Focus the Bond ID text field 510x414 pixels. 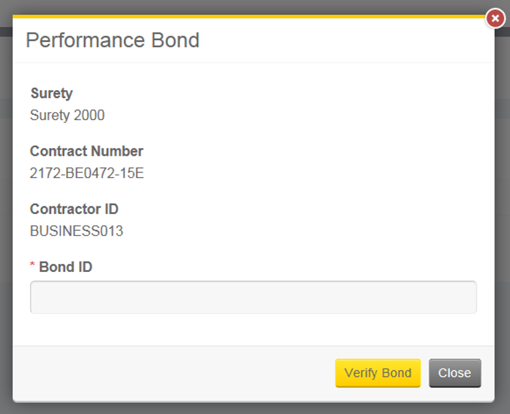click(253, 297)
